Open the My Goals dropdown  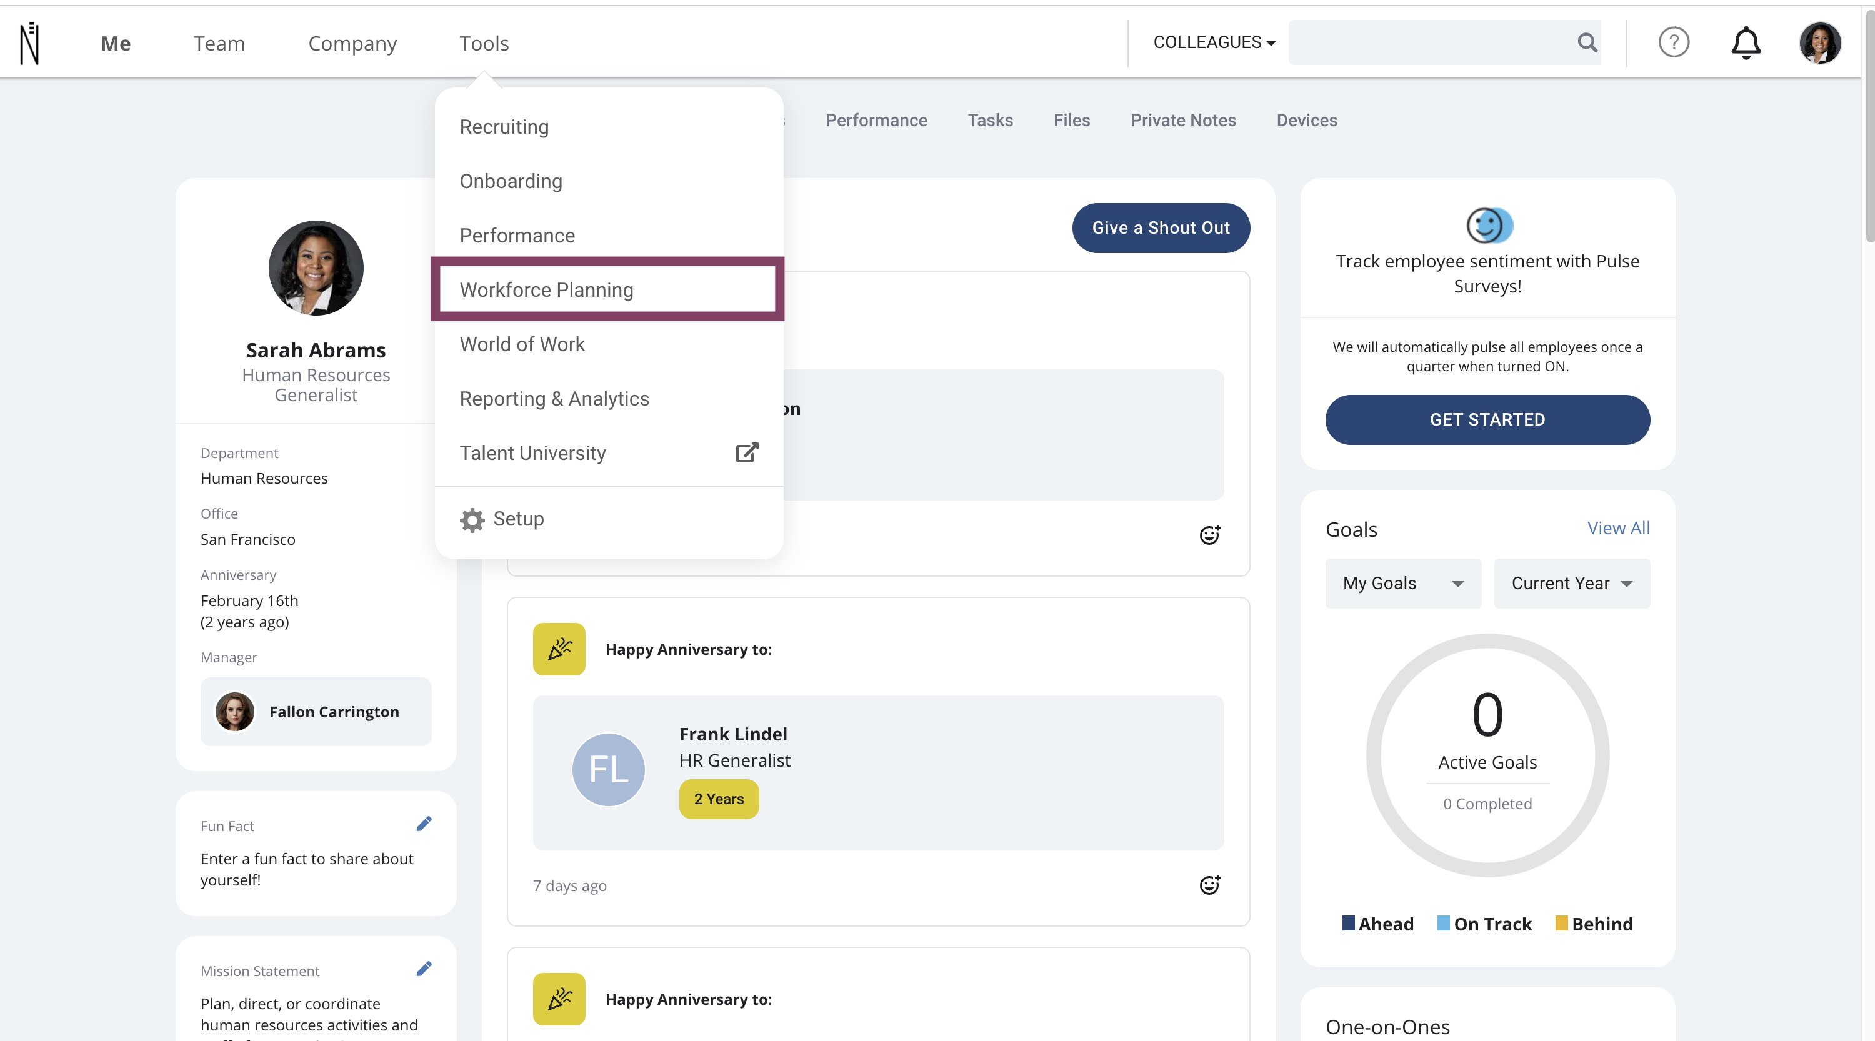point(1402,584)
